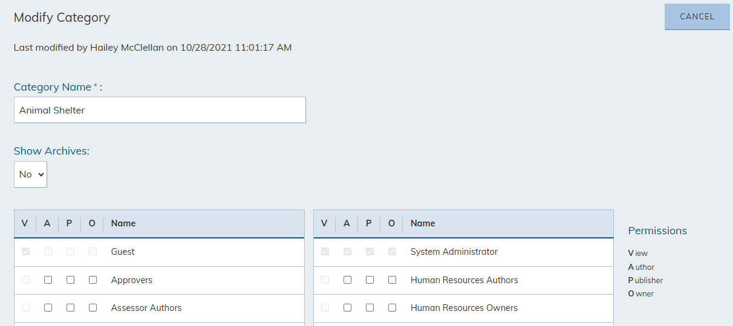Check Publisher permission for Approvers
Screen dimensions: 733x326
click(70, 280)
